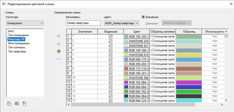
Task: Select the Имя помещения scheme
Action: [19, 43]
